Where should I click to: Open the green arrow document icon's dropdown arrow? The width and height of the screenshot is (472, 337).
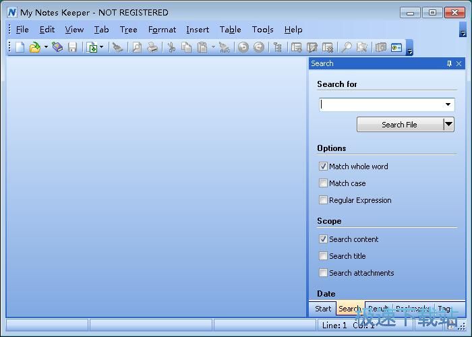[101, 47]
